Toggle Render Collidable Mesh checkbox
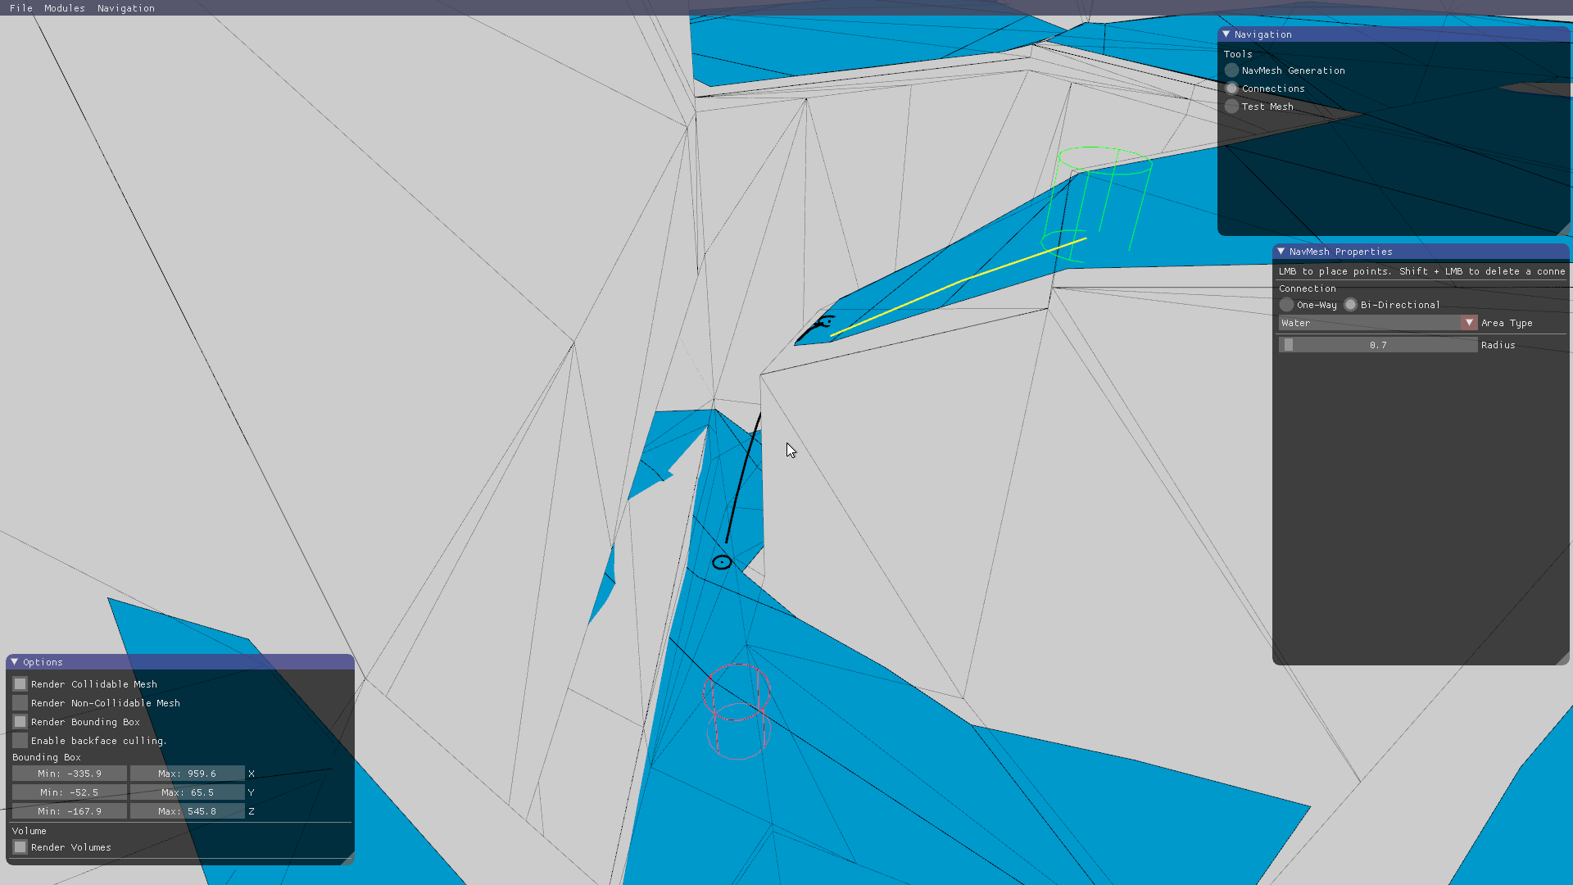Screen dimensions: 1573x885 (20, 684)
